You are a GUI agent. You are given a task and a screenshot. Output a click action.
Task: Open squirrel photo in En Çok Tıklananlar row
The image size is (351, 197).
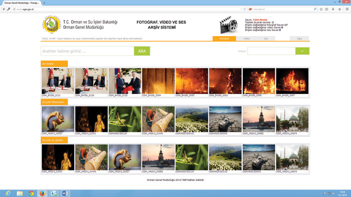tap(58, 119)
